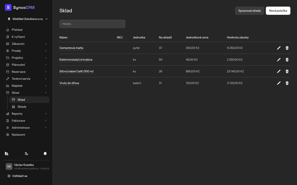The image size is (297, 185).
Task: Click the Spravovat sklady button
Action: tap(250, 11)
